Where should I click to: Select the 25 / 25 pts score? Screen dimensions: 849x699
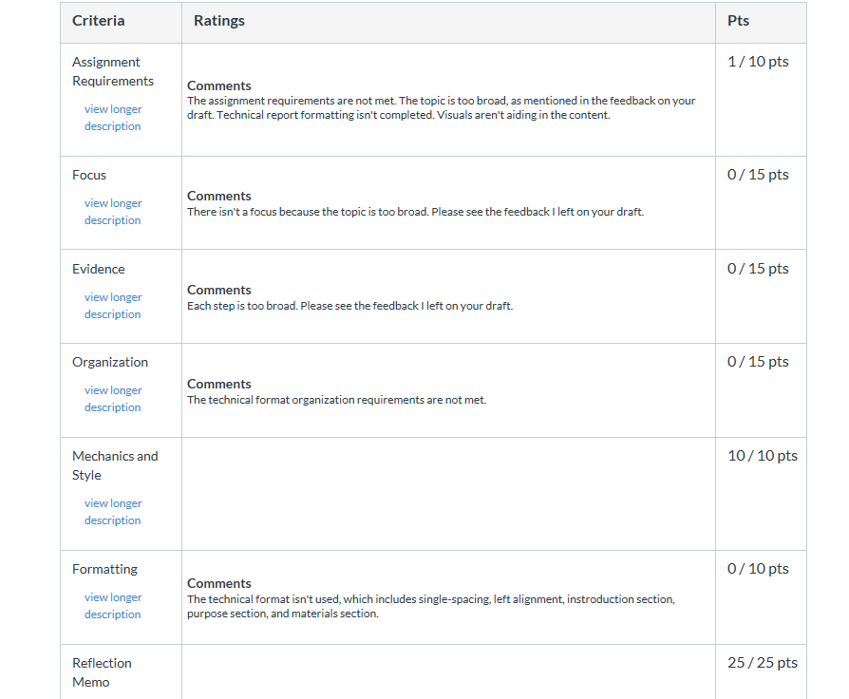tap(763, 663)
